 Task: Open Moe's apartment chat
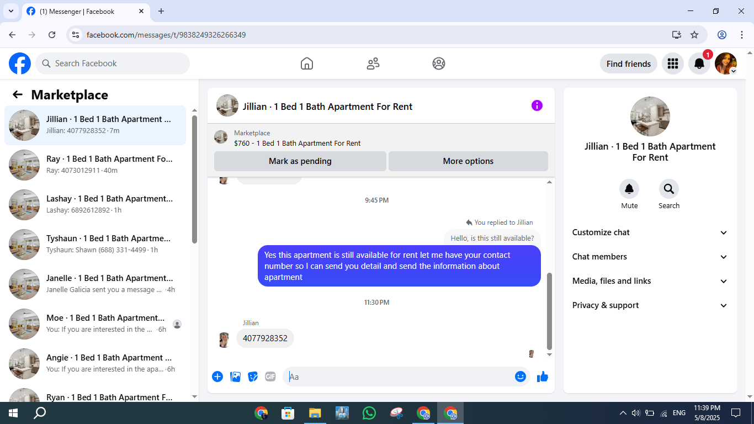[x=95, y=324]
